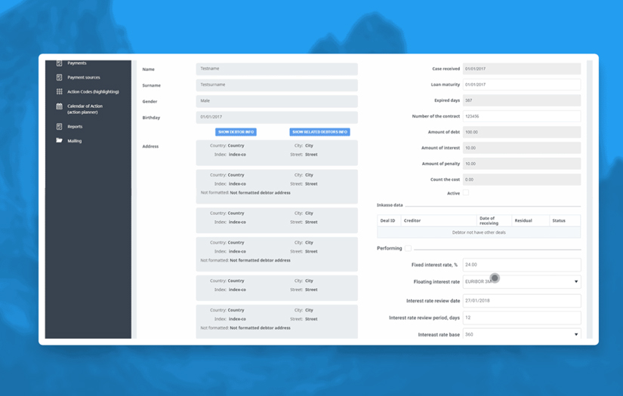Click the Count the cost field
This screenshot has height=396, width=623.
(x=522, y=180)
